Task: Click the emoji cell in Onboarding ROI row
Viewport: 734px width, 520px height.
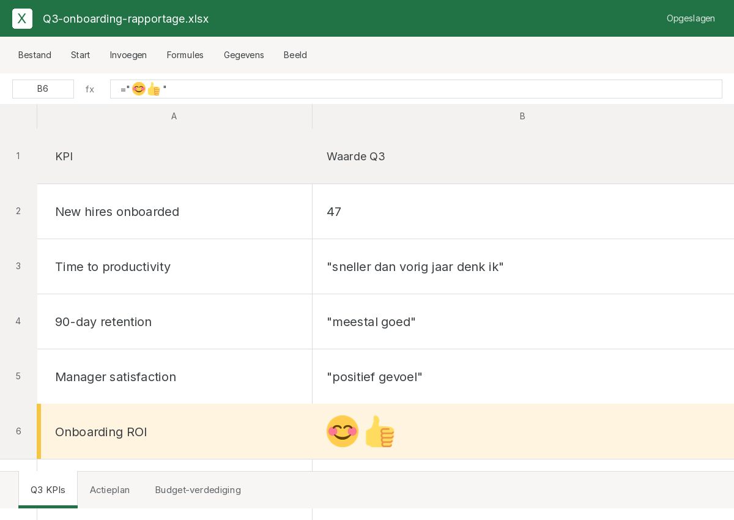Action: (523, 431)
